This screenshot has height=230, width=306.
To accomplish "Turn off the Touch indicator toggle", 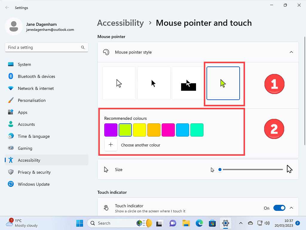I will tap(279, 208).
